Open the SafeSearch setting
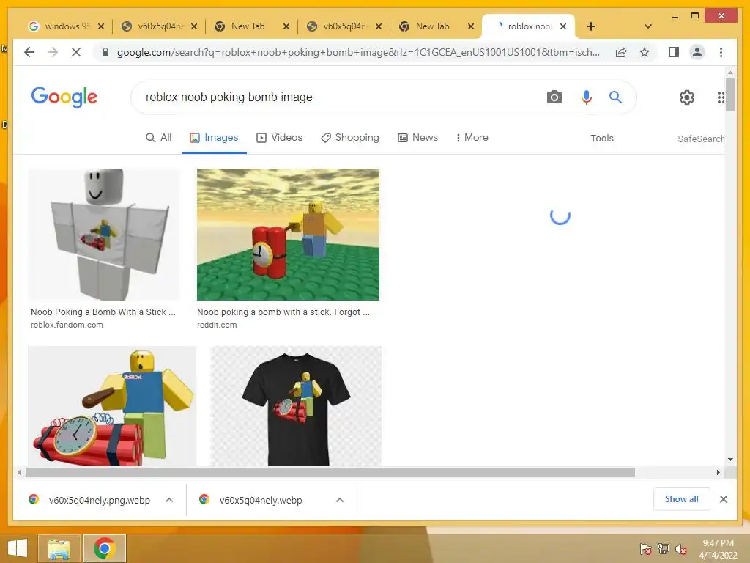Viewport: 750px width, 563px height. coord(701,139)
